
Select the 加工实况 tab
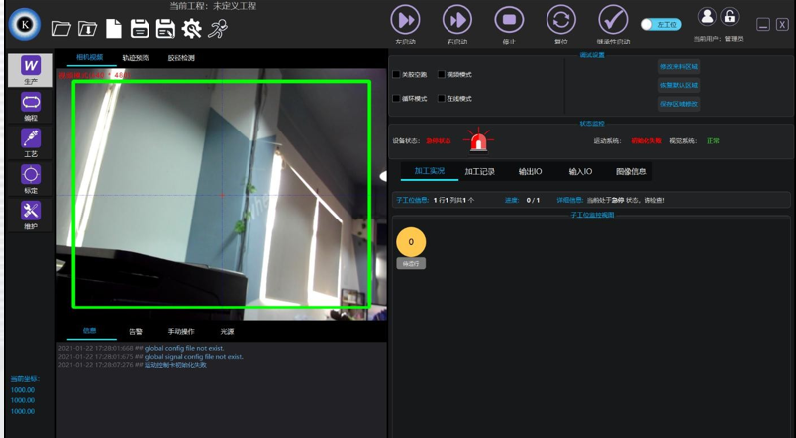(x=430, y=171)
